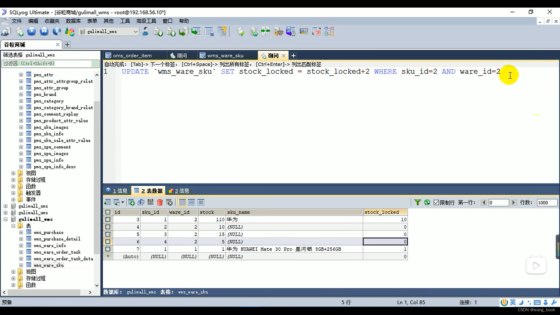The width and height of the screenshot is (560, 315).
Task: Check the row checkbox for id 3
Action: click(x=108, y=220)
